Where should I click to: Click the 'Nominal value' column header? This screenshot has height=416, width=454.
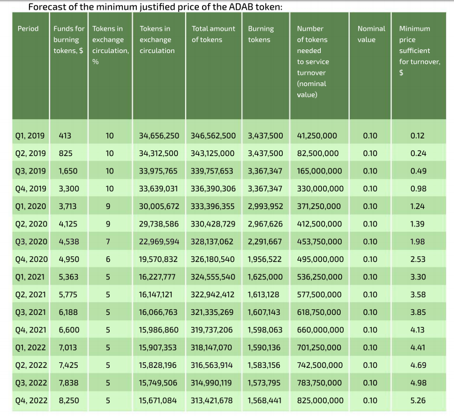(371, 34)
